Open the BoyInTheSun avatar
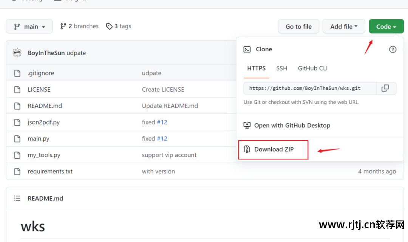Screen dimensions: 408x242 17,53
